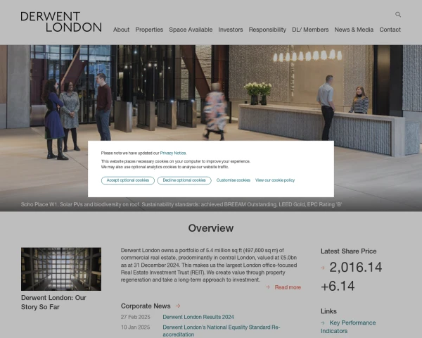Accept optional cookies
Viewport: 422px width, 338px height.
[x=128, y=180]
